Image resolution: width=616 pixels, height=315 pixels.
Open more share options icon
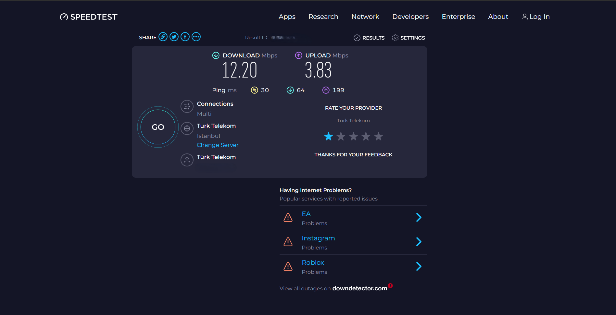click(x=196, y=37)
